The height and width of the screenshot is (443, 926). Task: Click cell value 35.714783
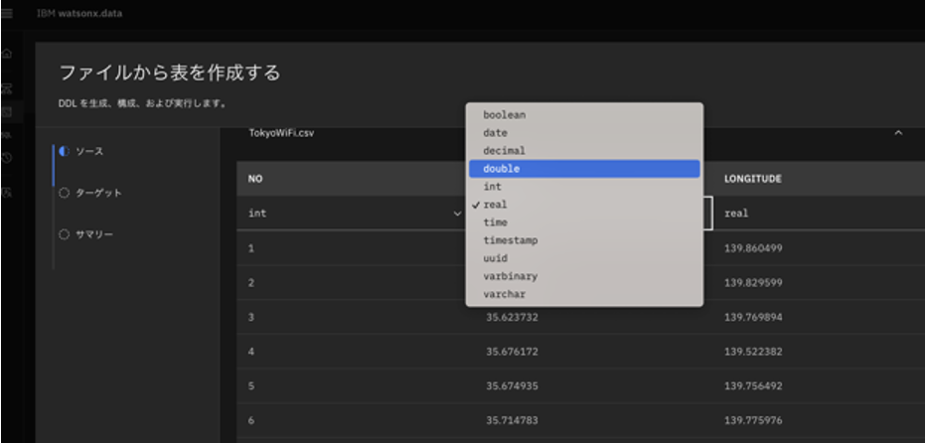pos(512,420)
